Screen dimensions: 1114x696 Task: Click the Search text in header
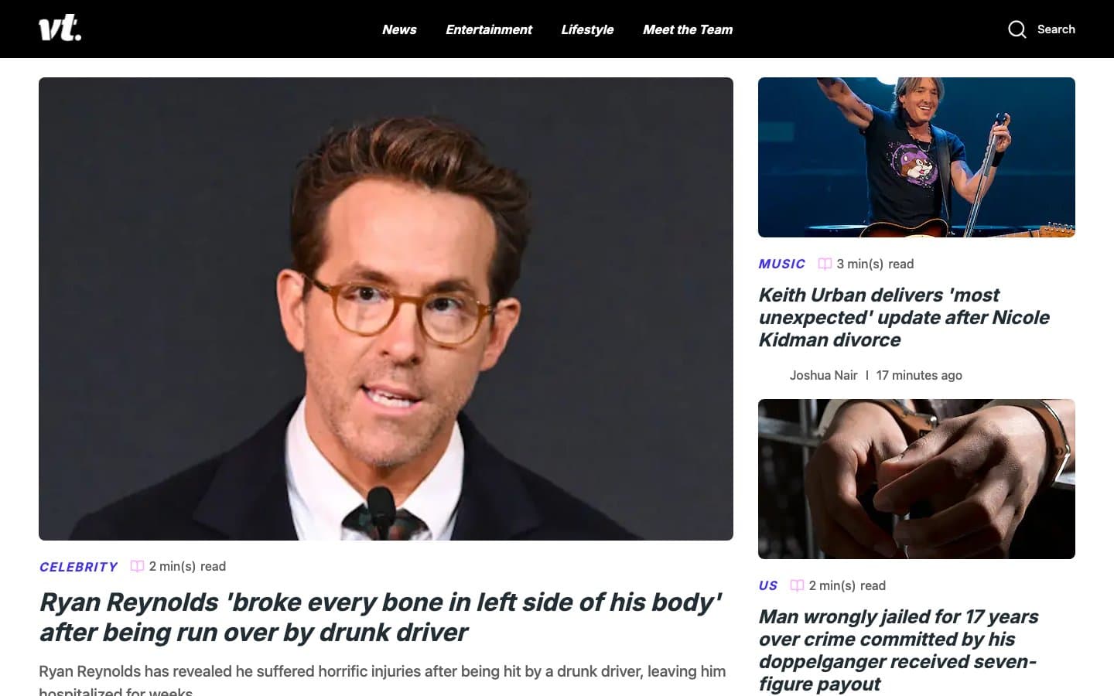1056,29
